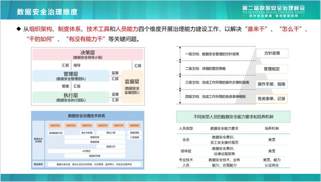
Task: Click the 数据安全治理技术体系 header
Action: [87, 116]
